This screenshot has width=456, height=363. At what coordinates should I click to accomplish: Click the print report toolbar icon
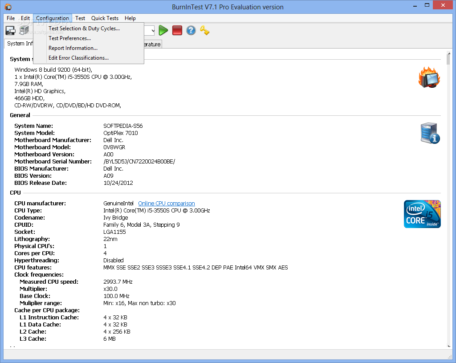[x=24, y=30]
